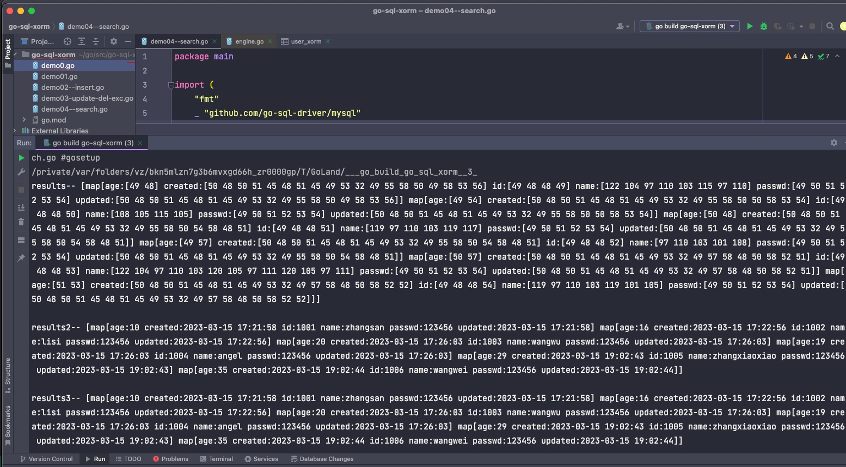Expand External Libraries in project tree
The width and height of the screenshot is (846, 467).
15,131
